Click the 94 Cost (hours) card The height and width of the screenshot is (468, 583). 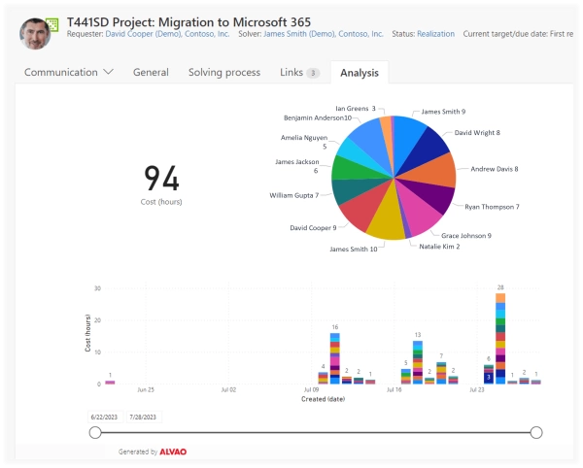[161, 184]
